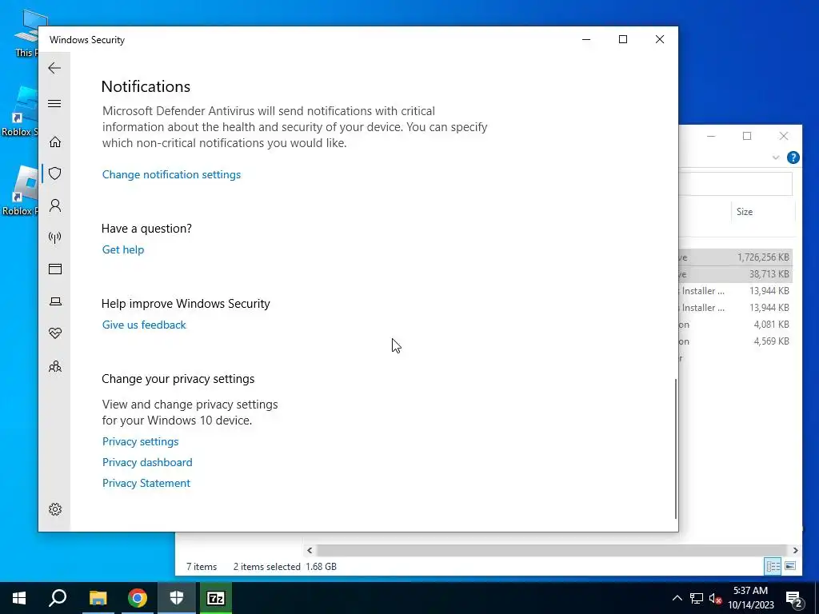Go back with the arrow in Windows Security
819x614 pixels.
coord(54,68)
